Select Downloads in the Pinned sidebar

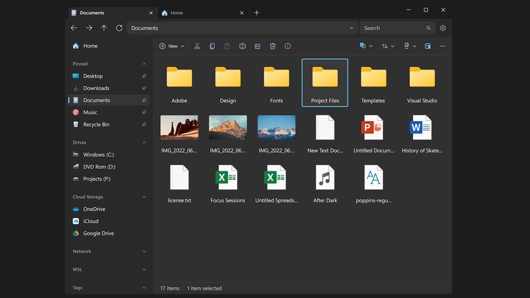click(x=96, y=88)
